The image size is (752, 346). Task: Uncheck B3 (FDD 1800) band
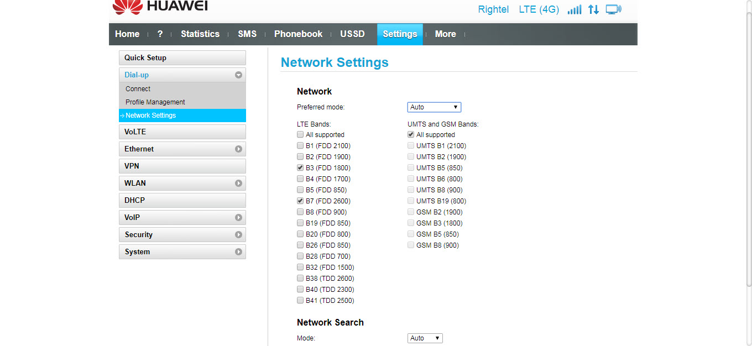(x=300, y=168)
